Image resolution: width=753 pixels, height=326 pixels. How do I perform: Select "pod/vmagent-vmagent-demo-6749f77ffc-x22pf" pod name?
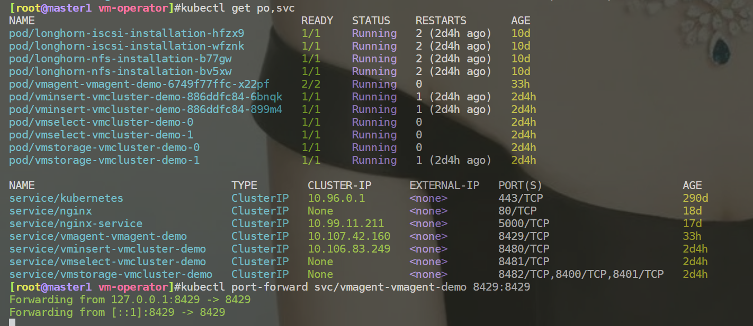(x=139, y=84)
